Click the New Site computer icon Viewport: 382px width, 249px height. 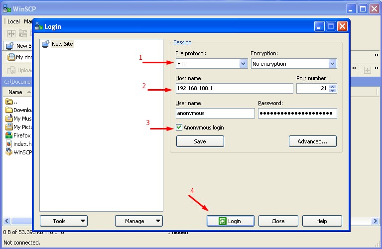45,44
